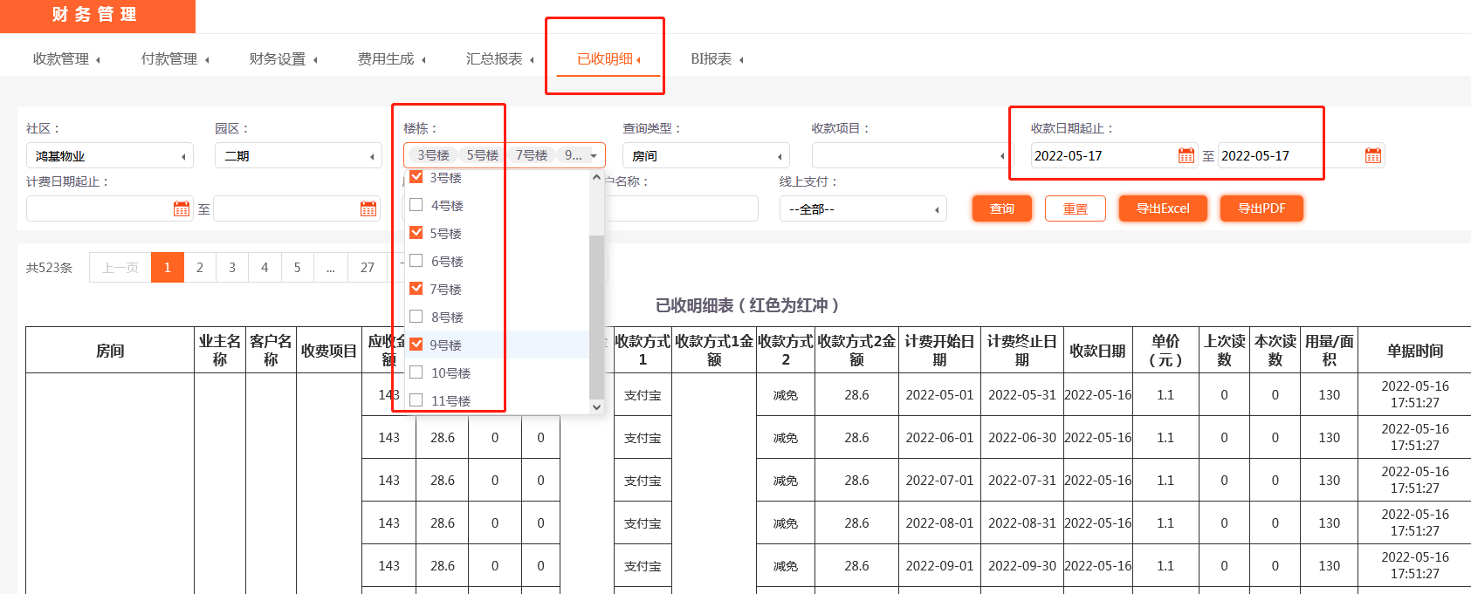Open calendar for 收款日期 end date

1372,156
